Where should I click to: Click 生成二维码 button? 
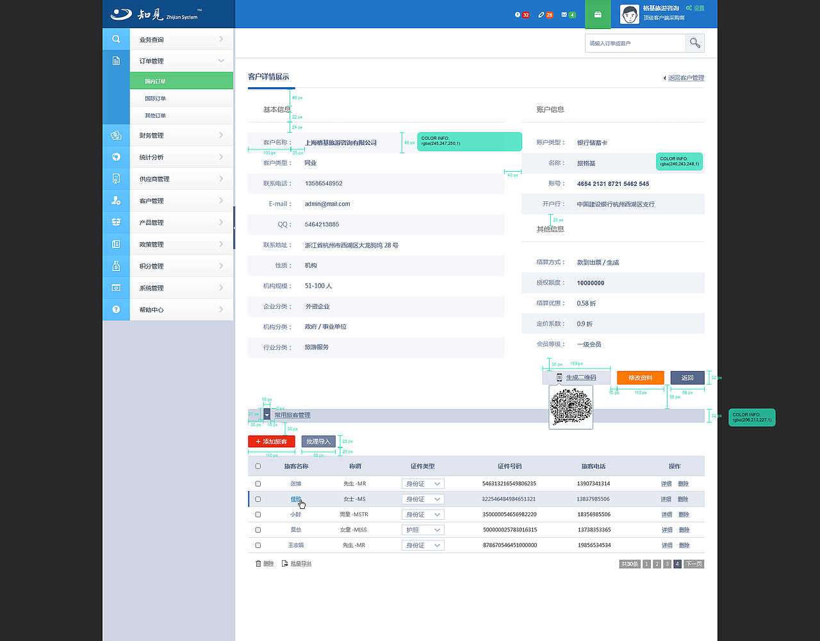576,378
